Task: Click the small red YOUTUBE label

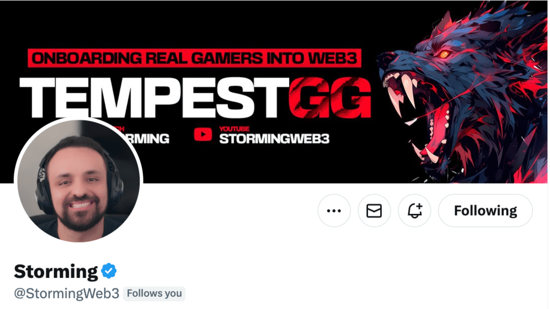Action: click(x=234, y=129)
